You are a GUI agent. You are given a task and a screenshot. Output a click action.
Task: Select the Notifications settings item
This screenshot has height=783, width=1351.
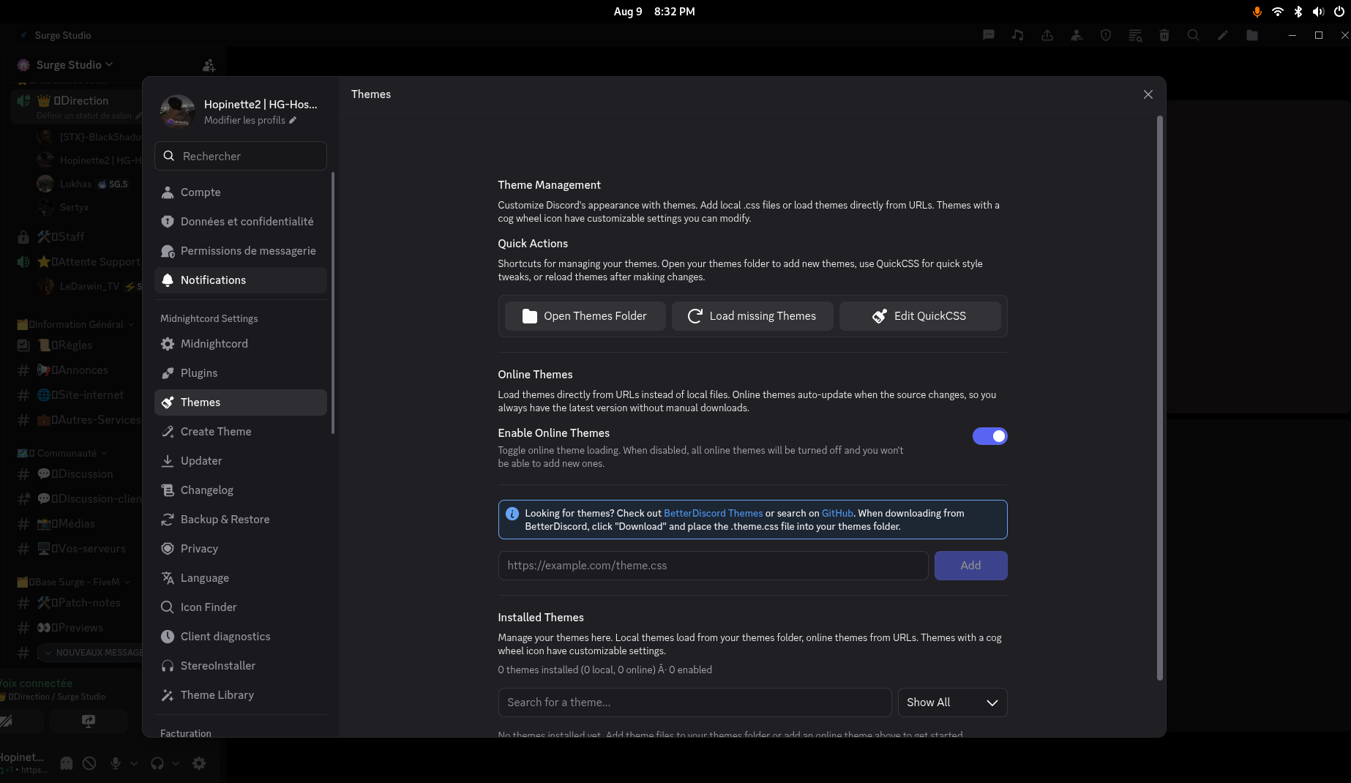pyautogui.click(x=241, y=280)
